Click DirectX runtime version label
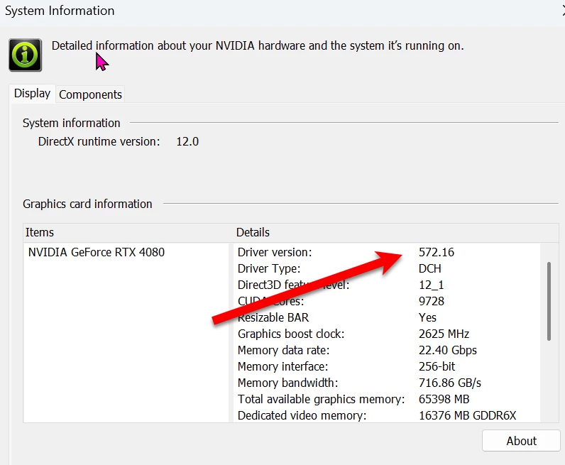 coord(99,141)
